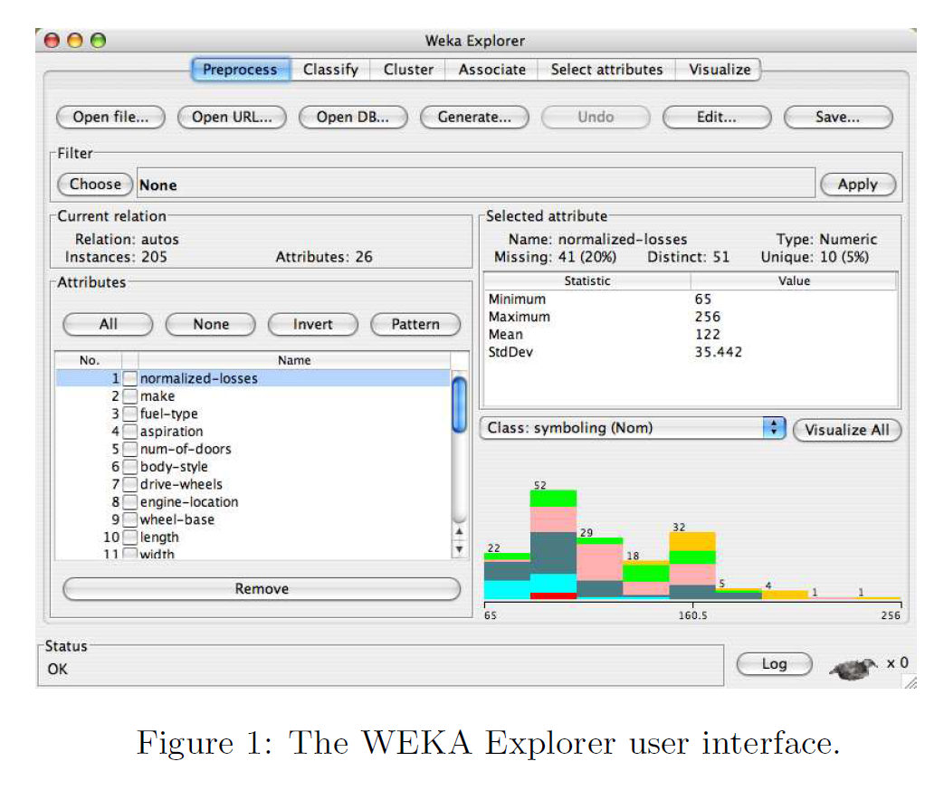944x790 pixels.
Task: Click the attribute list scroll up arrow
Action: (460, 532)
